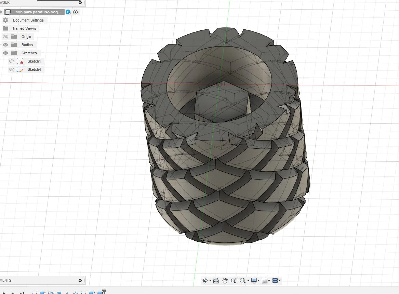Select Named Views in browser tree
Viewport: 399px width, 294px height.
(24, 28)
